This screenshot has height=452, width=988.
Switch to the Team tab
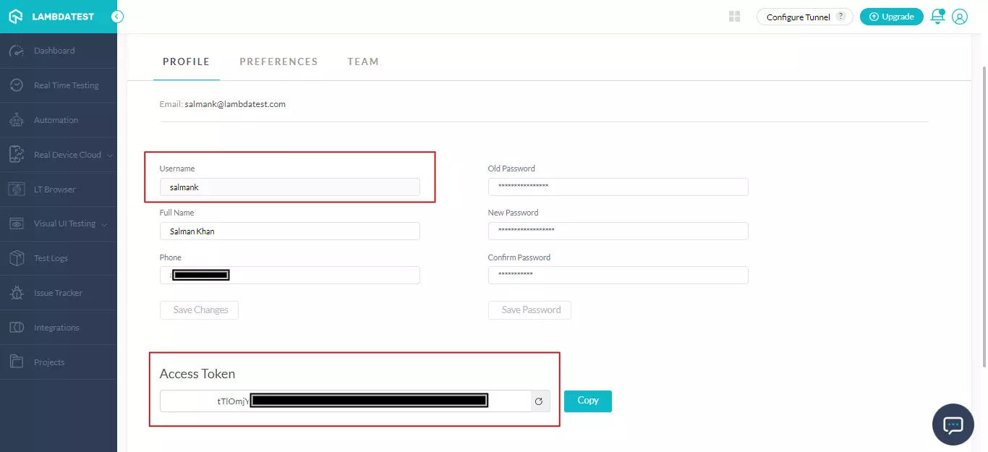click(x=363, y=61)
